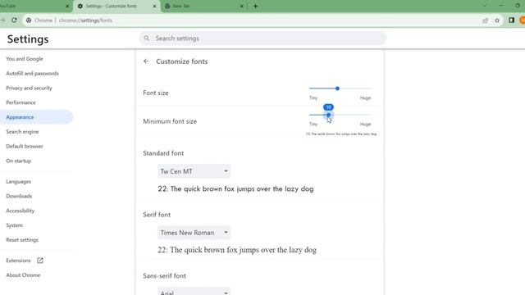This screenshot has height=295, width=525.
Task: Click the Font size slider thumb
Action: (337, 88)
